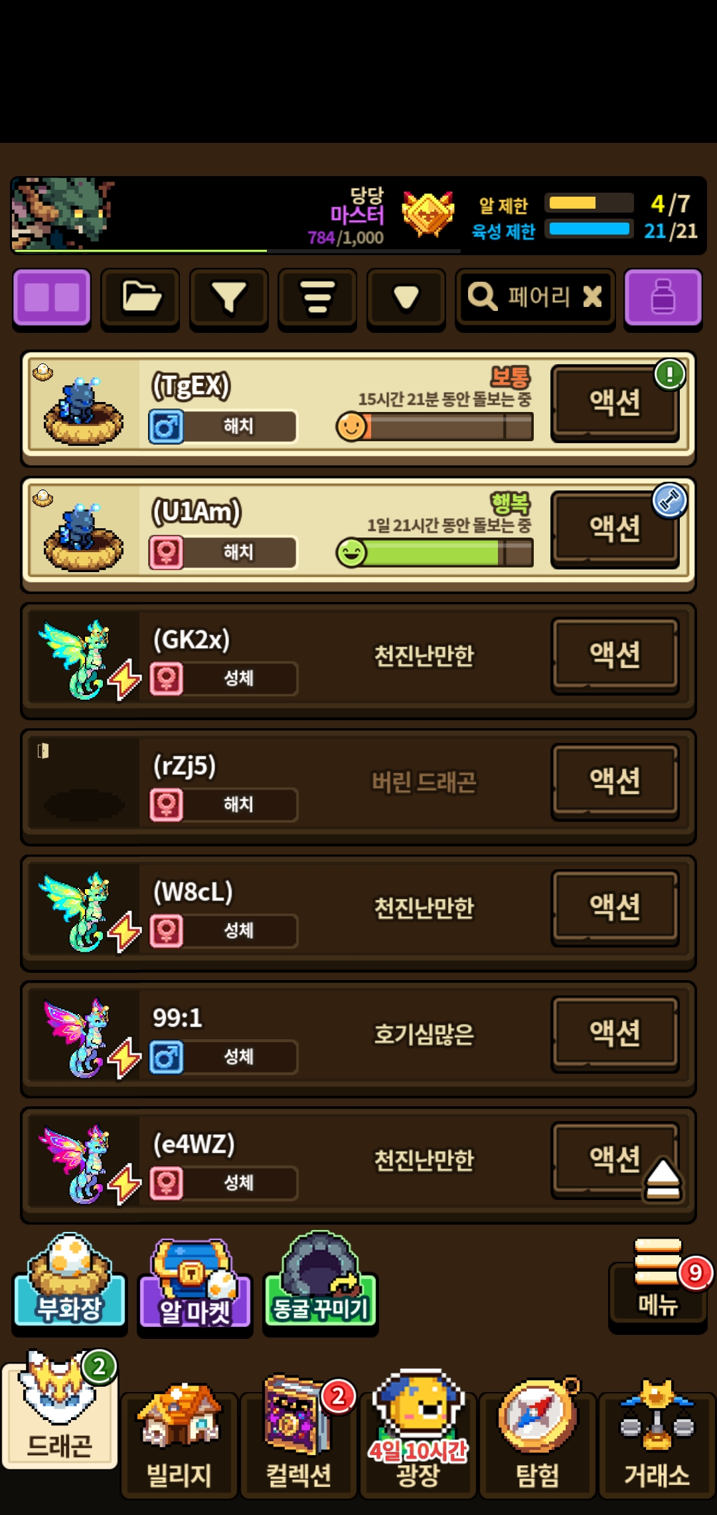Clear the 페어리 search term

click(x=592, y=296)
